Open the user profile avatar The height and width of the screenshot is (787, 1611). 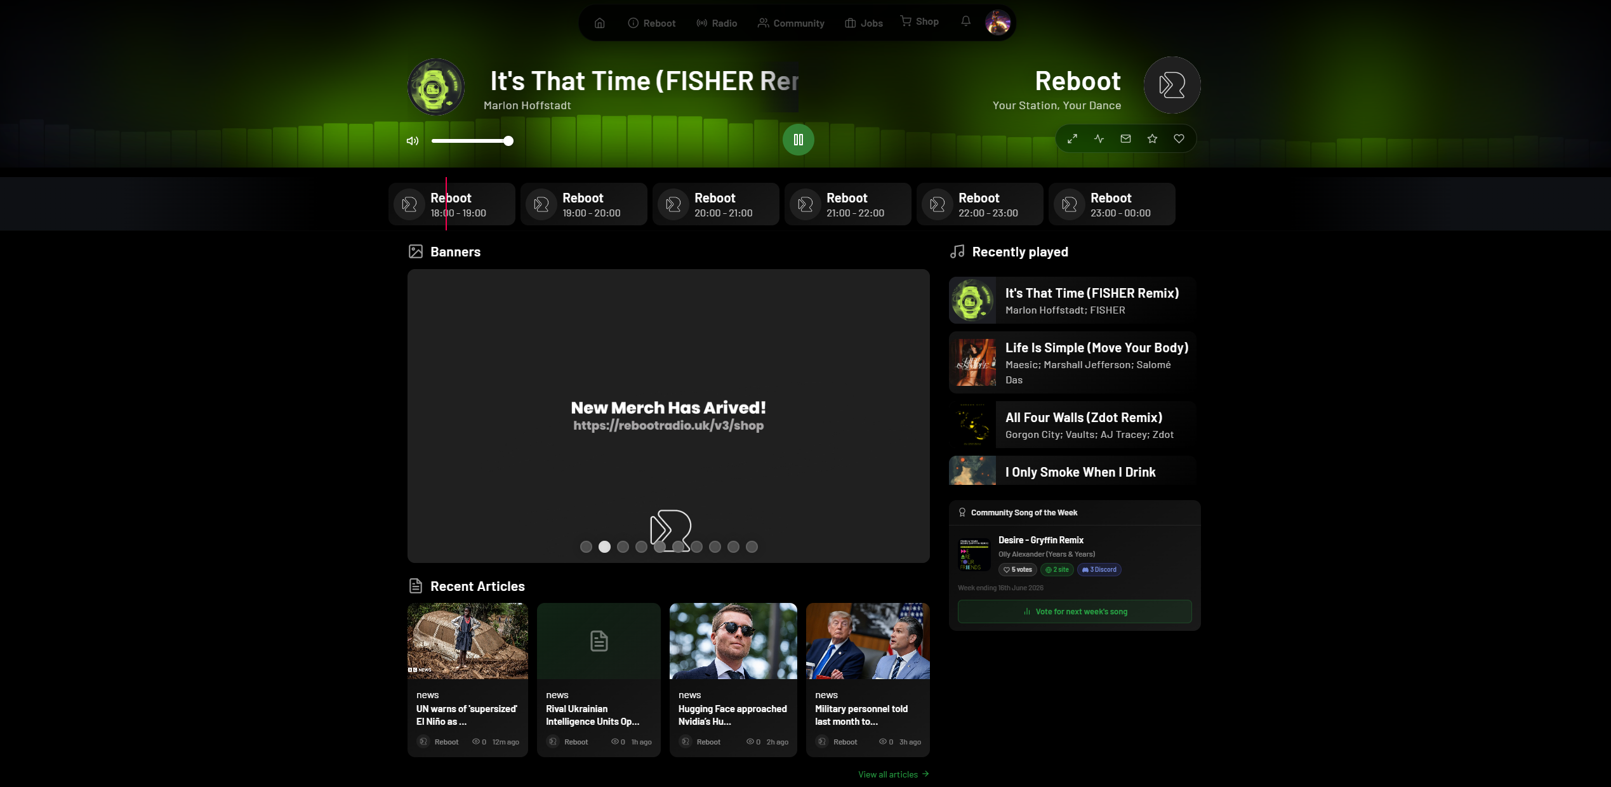click(998, 23)
